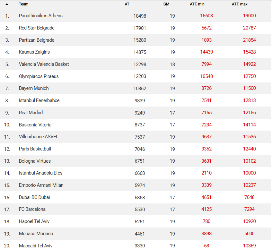Viewport: 272px width, 249px height.
Task: Open FC Barcelona team link
Action: [32, 209]
